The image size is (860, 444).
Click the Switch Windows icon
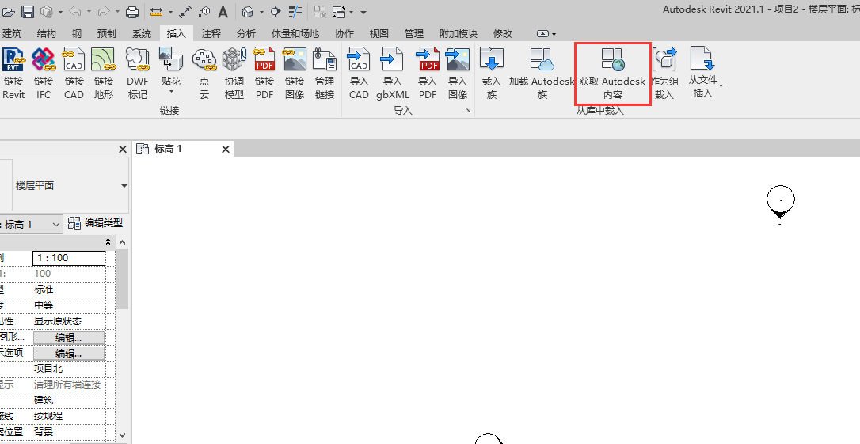click(x=340, y=12)
